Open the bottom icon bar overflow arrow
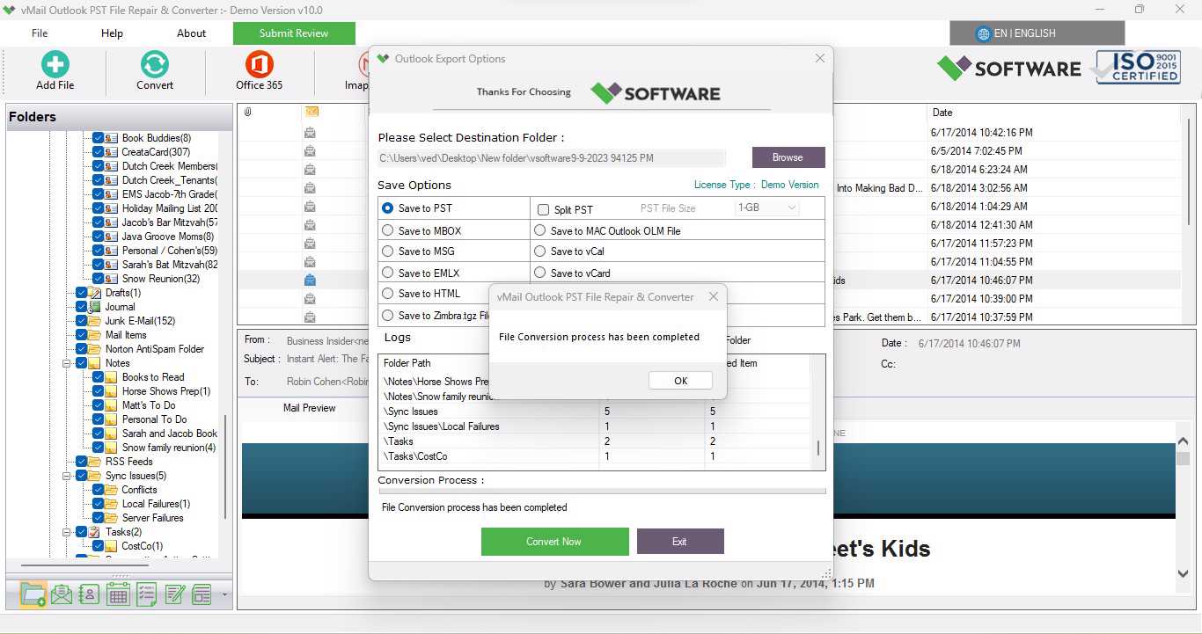 pos(224,595)
